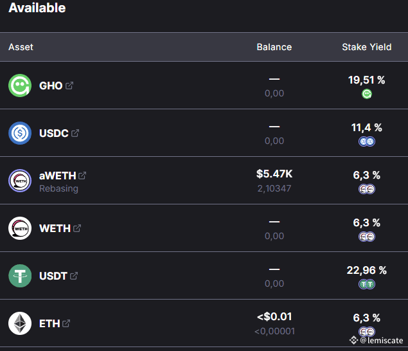Click the ETH Ethereum logo icon
The image size is (408, 351).
tap(20, 323)
